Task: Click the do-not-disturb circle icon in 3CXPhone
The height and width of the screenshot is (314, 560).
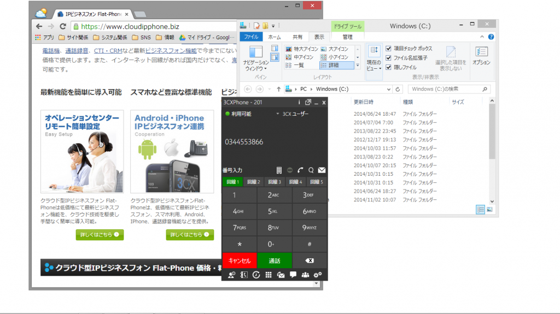Action: [x=290, y=170]
